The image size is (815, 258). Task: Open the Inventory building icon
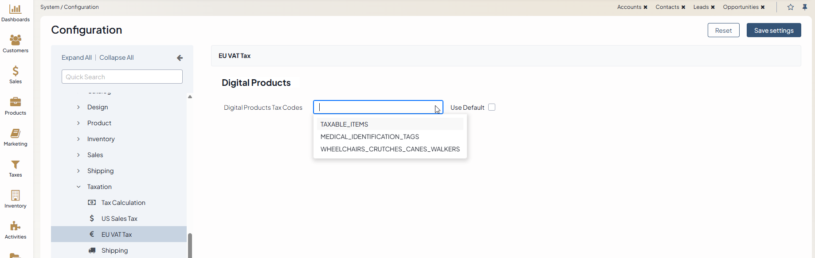coord(16,196)
